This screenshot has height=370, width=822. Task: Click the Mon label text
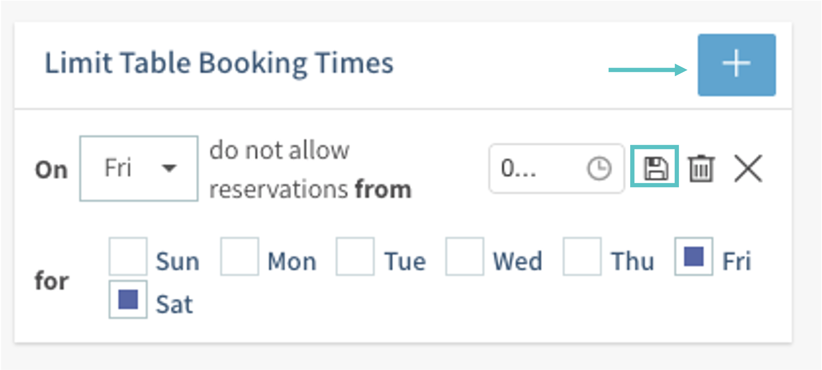tap(292, 261)
